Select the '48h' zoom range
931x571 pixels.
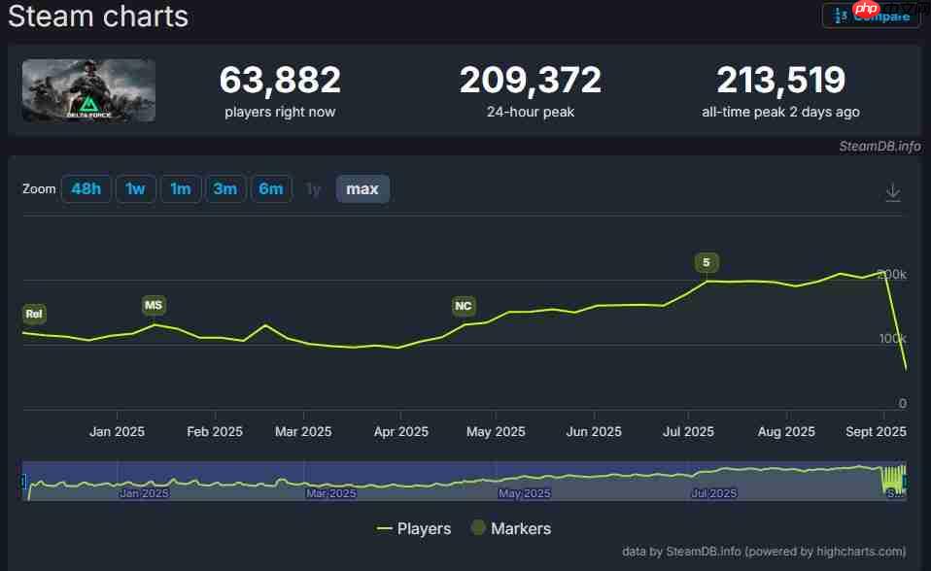(x=86, y=188)
